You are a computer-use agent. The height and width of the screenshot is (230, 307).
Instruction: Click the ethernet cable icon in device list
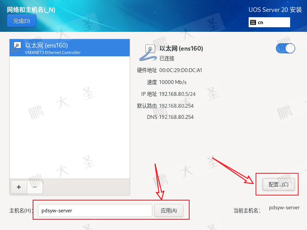pos(17,48)
